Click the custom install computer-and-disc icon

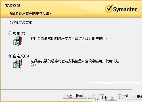18,64
